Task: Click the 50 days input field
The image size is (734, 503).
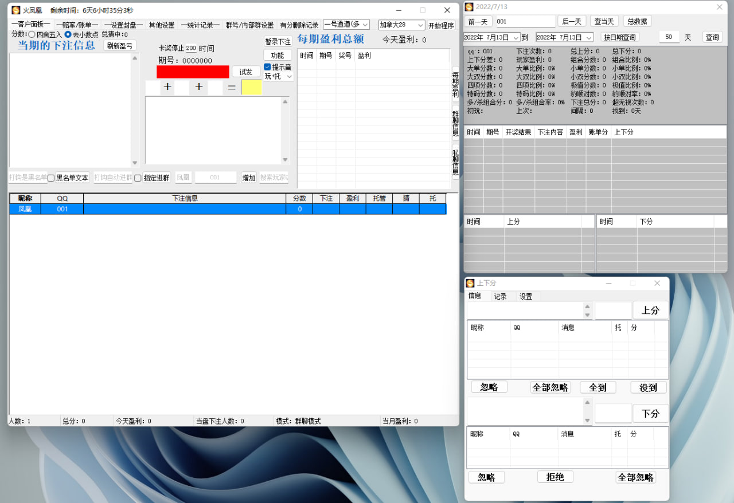Action: click(x=669, y=37)
